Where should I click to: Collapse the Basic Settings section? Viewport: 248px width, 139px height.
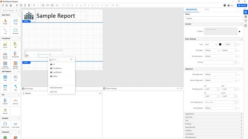pos(241,39)
